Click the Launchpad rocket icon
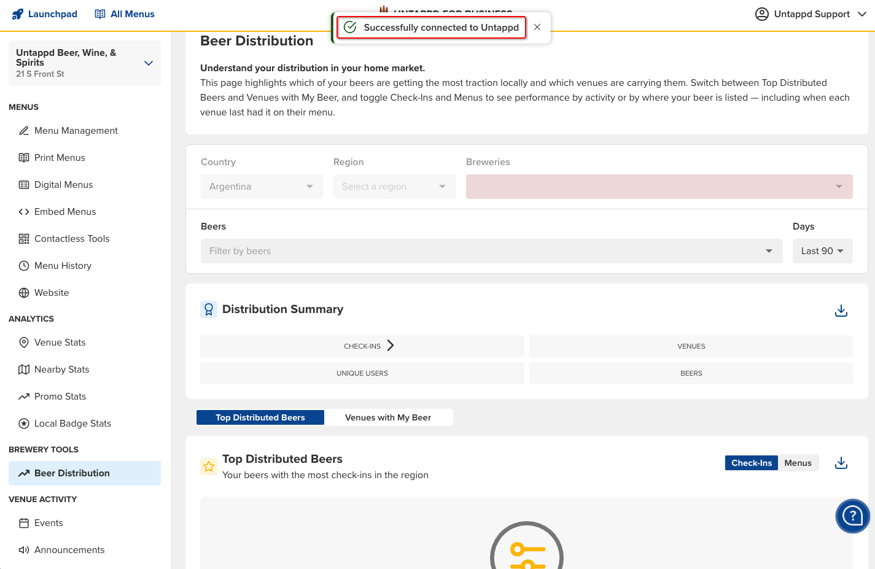This screenshot has height=569, width=875. pos(17,14)
